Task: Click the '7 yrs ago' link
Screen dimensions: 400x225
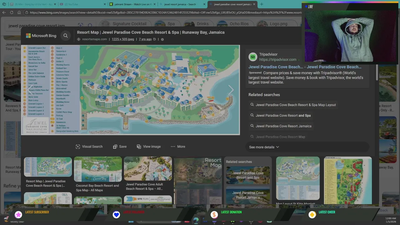Action: pyautogui.click(x=145, y=39)
